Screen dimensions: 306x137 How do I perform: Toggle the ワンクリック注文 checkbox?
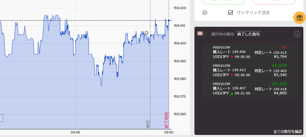[230, 12]
